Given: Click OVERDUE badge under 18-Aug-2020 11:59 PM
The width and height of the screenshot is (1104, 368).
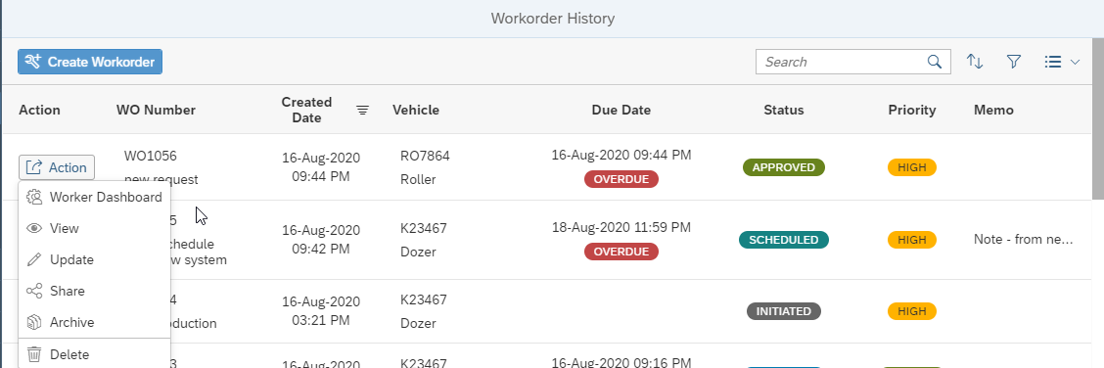Looking at the screenshot, I should click(621, 252).
